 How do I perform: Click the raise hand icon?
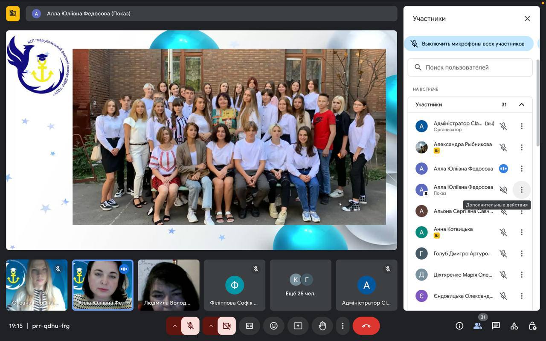pos(322,326)
